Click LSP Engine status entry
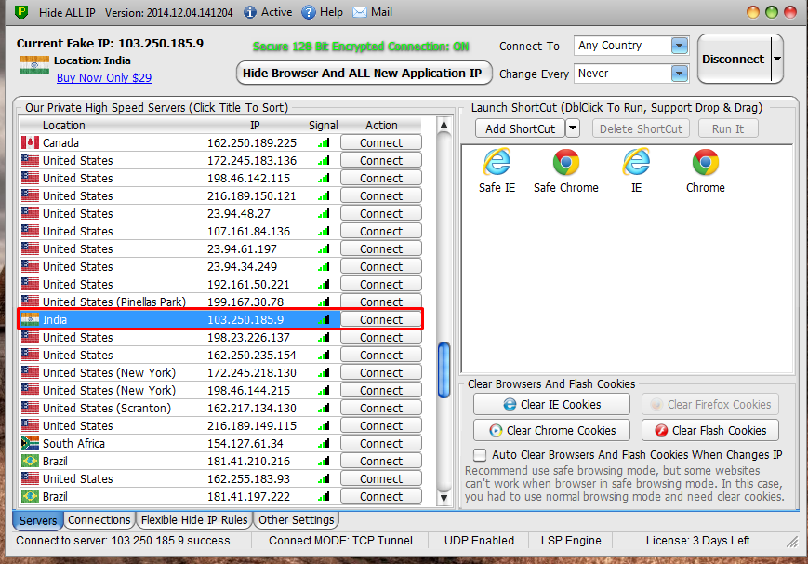808x564 pixels. point(571,540)
